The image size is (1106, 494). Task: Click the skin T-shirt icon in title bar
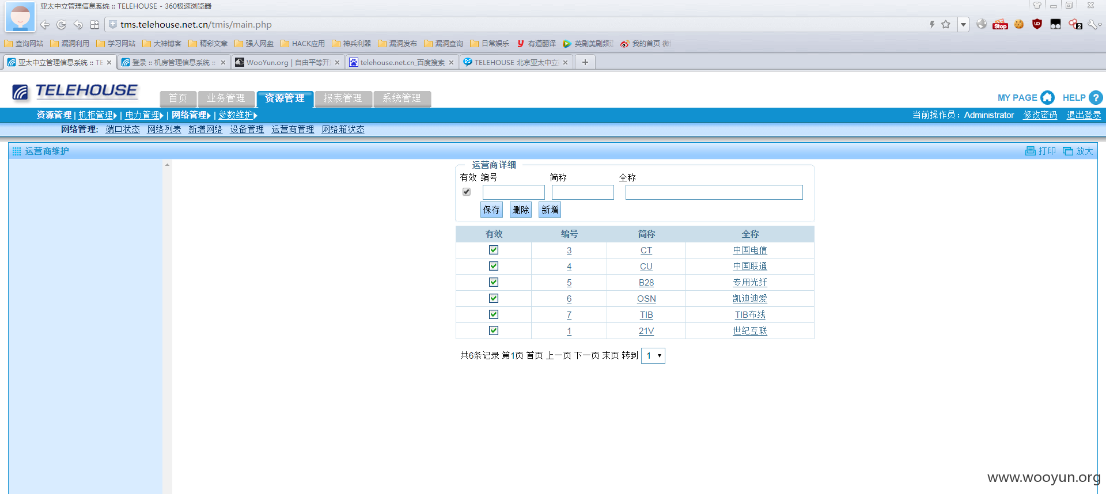click(x=1037, y=6)
